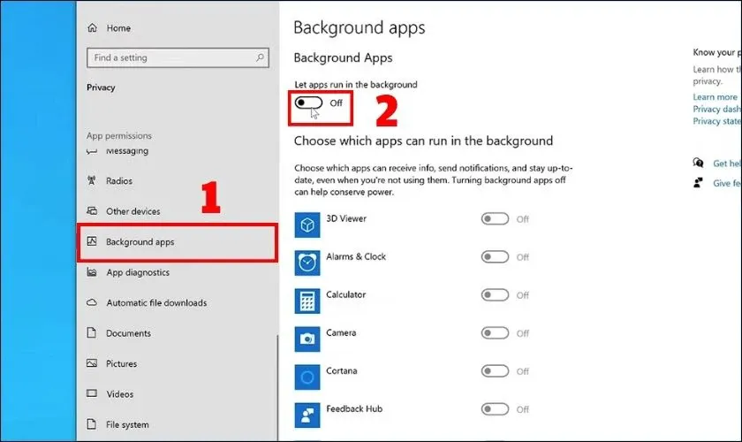Go to Other devices permissions

[132, 211]
